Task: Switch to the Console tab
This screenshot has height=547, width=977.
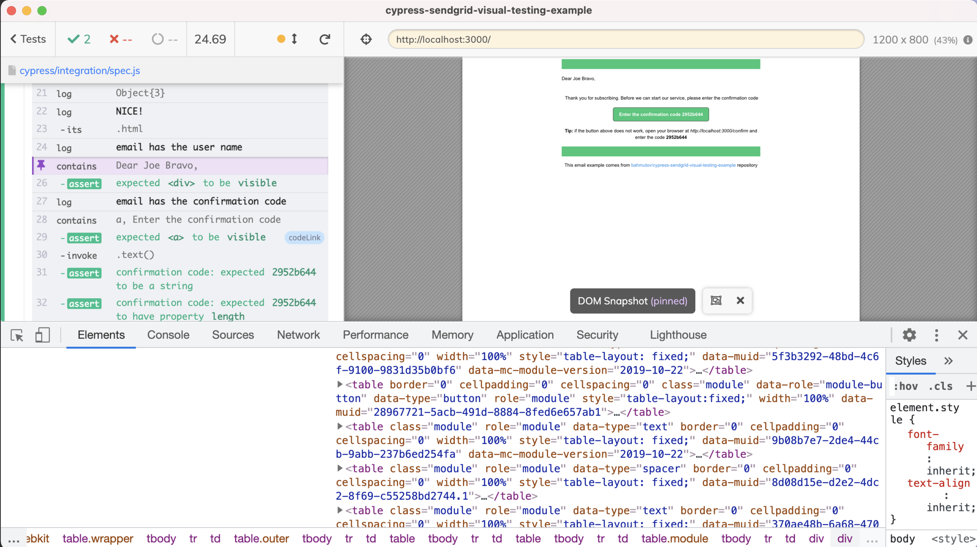Action: [x=168, y=335]
